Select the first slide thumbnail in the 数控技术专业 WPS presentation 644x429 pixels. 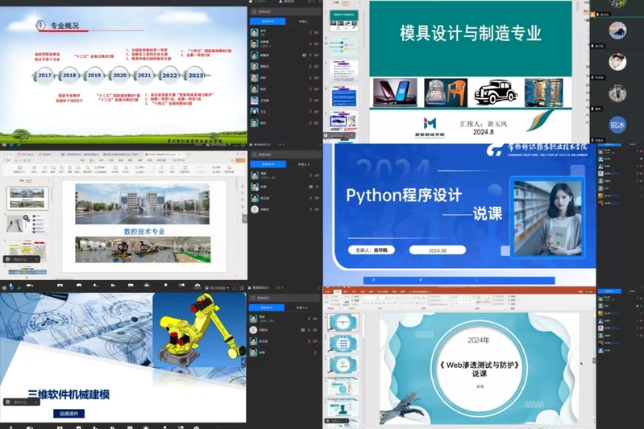click(x=27, y=198)
